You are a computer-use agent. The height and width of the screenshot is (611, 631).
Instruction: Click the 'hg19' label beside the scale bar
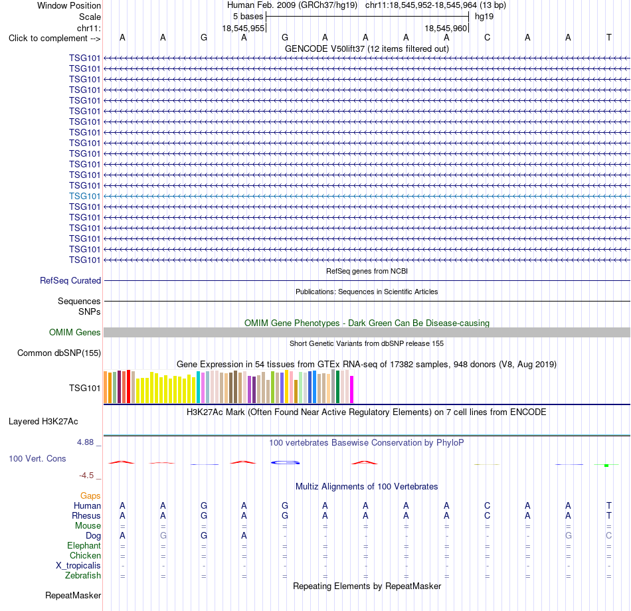click(484, 17)
